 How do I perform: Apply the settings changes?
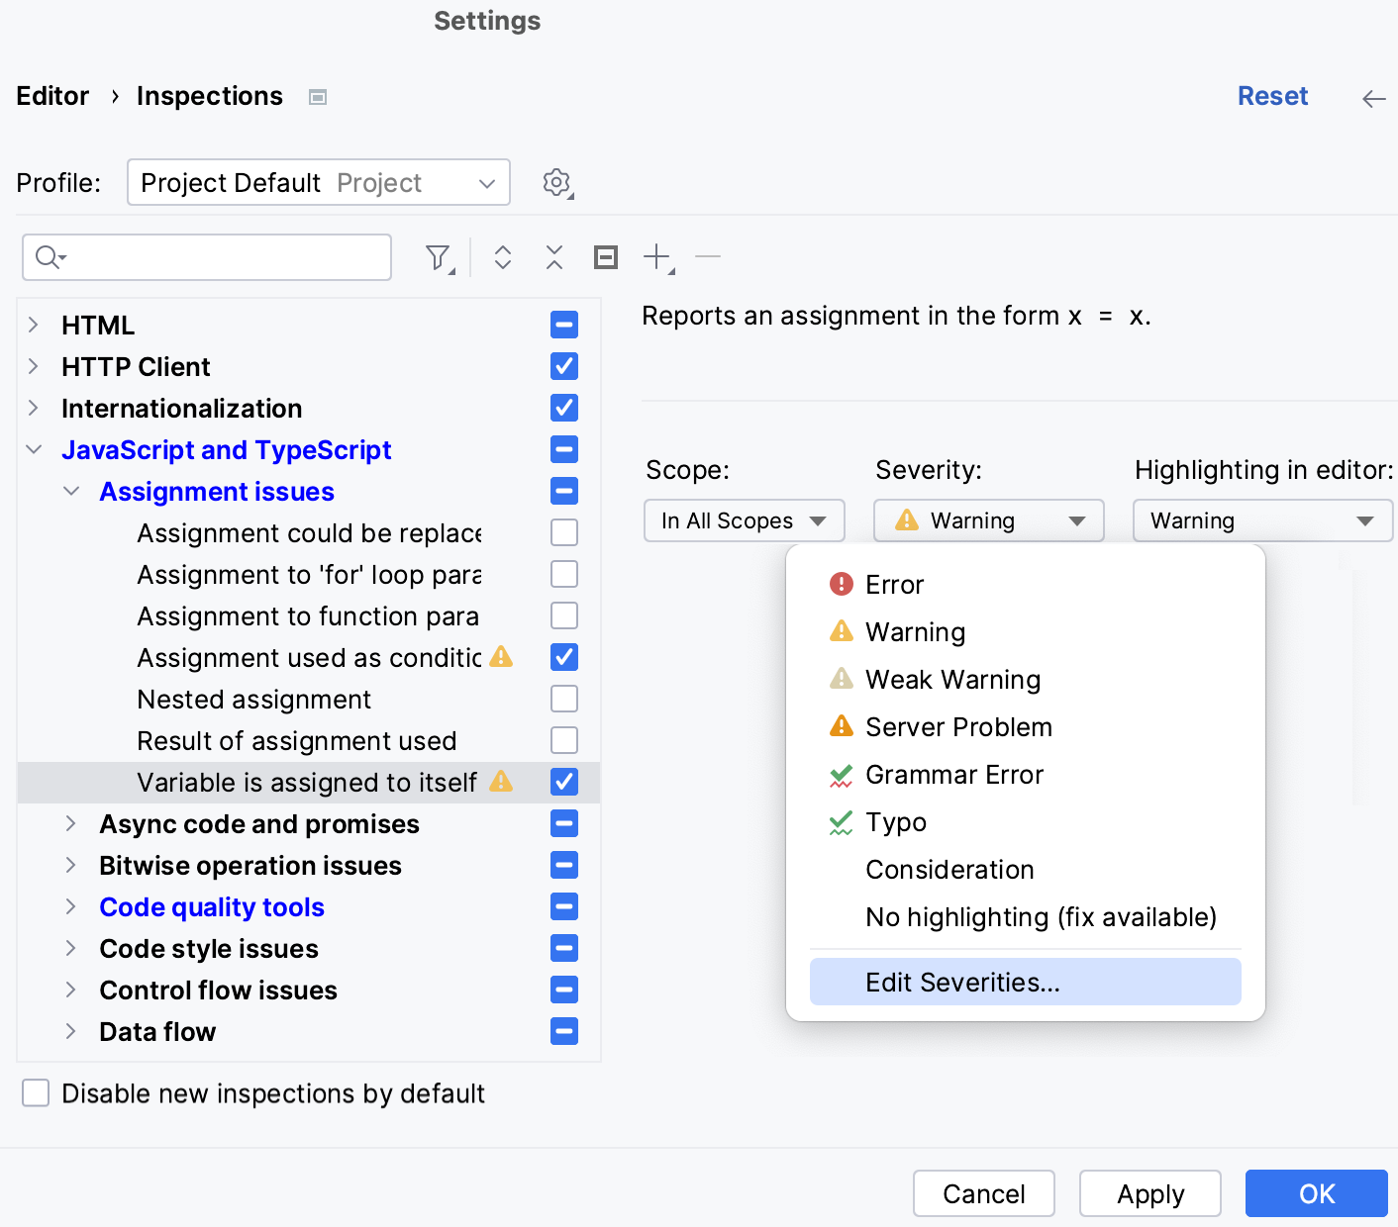click(1149, 1193)
